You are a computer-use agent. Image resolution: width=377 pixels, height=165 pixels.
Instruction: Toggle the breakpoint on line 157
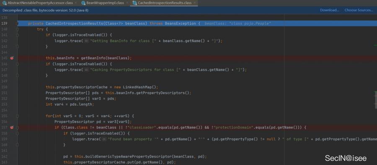coord(12,127)
